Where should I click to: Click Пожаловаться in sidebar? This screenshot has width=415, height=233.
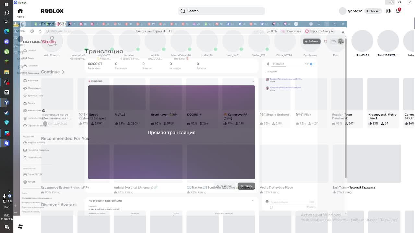[x=32, y=158]
